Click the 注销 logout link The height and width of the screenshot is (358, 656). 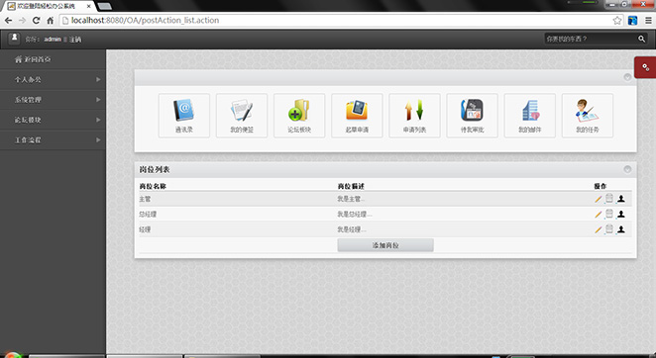(75, 40)
